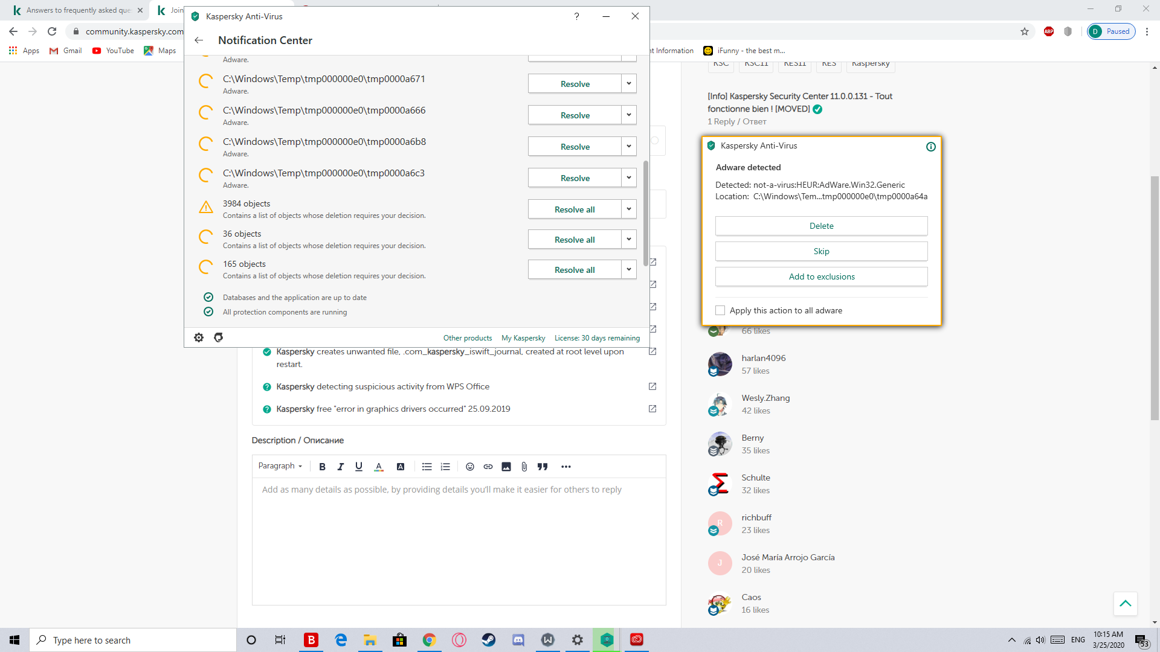Go back from Notification Center
The width and height of the screenshot is (1160, 652).
[x=199, y=40]
